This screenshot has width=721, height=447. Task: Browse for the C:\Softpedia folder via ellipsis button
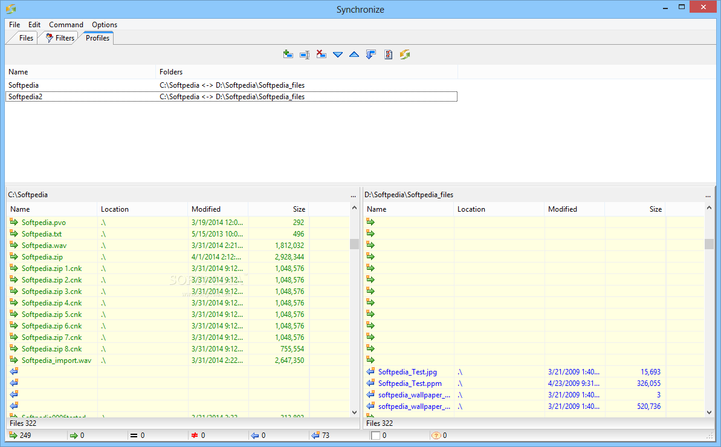coord(353,195)
